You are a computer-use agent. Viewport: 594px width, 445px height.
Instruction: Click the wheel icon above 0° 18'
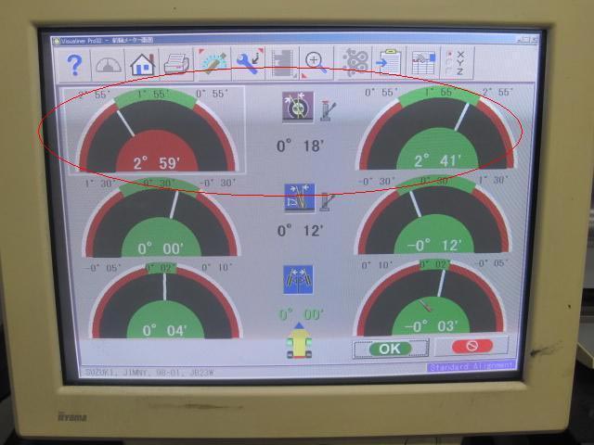(297, 107)
